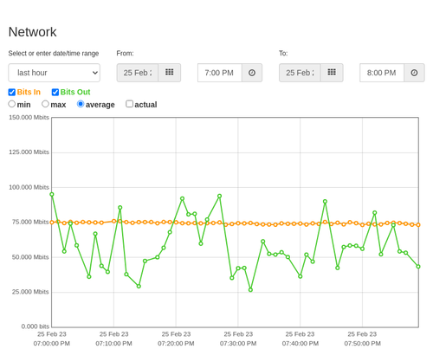Open the From date calendar picker icon

(x=170, y=73)
